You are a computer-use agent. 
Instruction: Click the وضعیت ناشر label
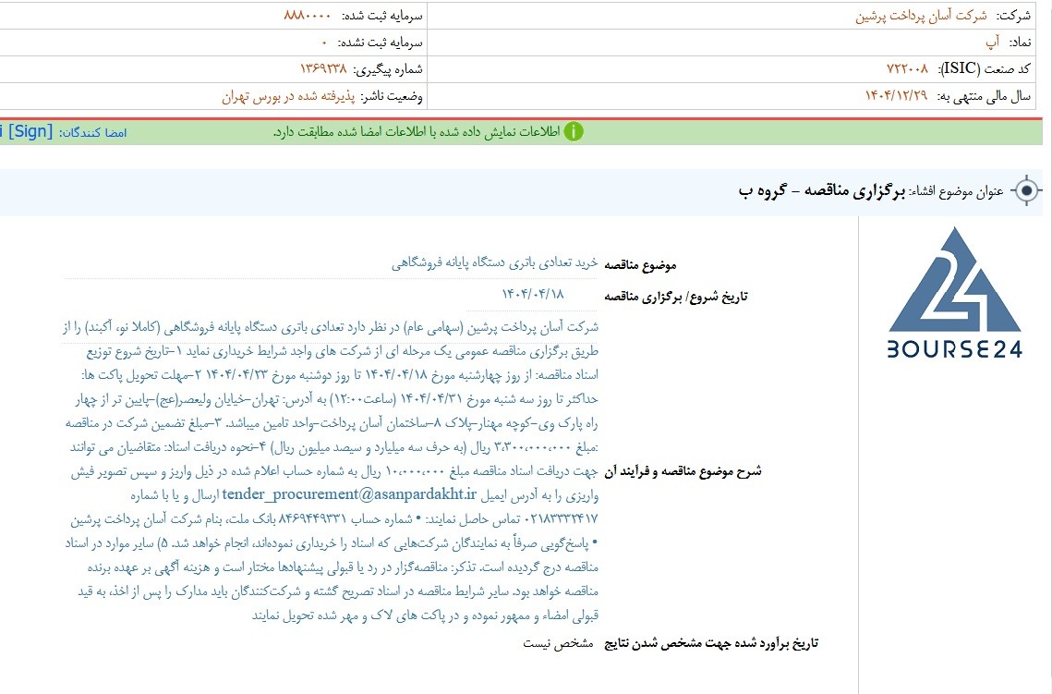click(x=392, y=97)
